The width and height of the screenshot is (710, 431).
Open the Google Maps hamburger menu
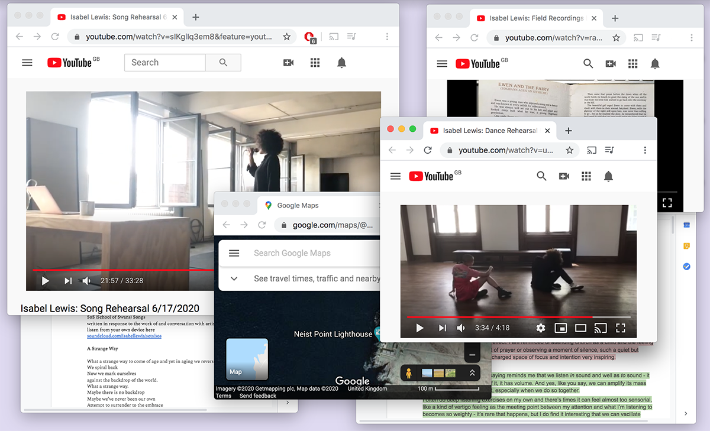coord(234,253)
